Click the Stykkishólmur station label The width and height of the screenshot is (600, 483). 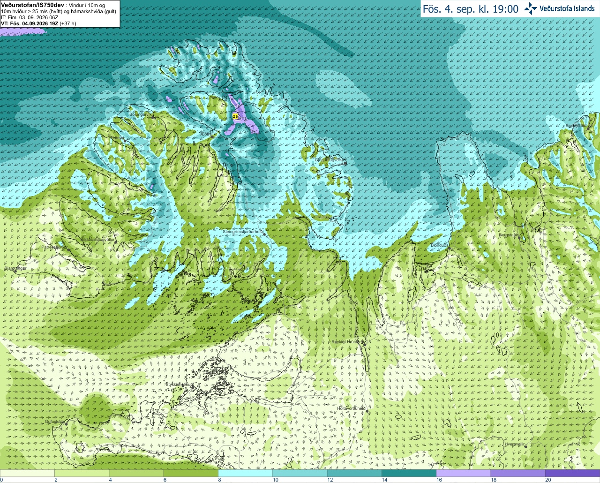(x=179, y=385)
